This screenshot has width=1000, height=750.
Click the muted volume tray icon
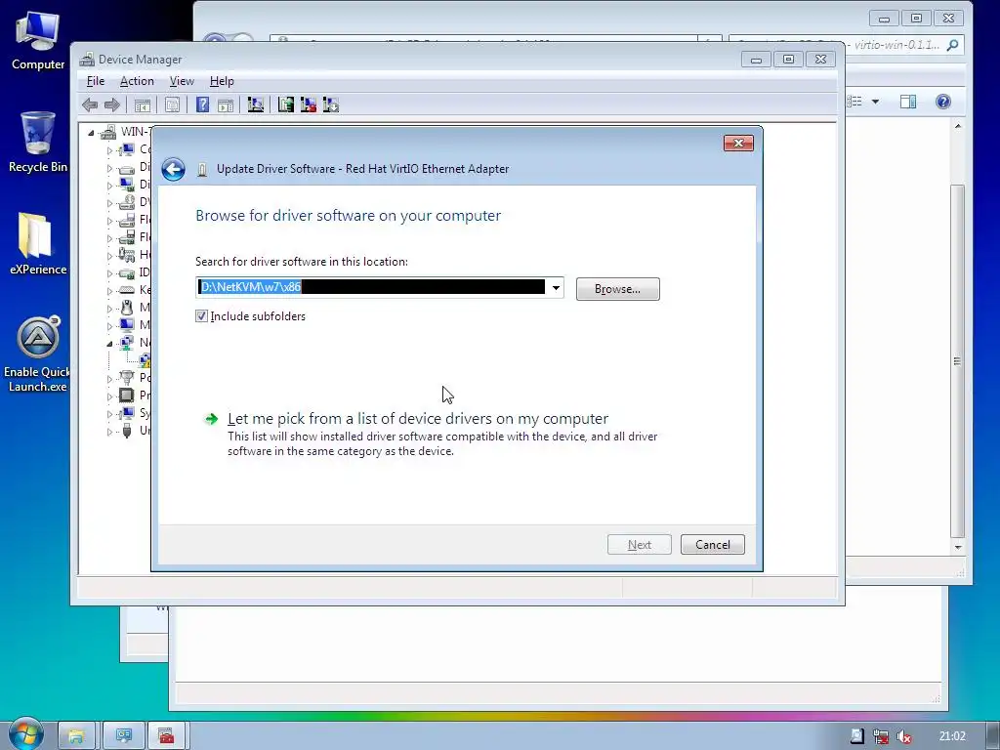pos(903,736)
